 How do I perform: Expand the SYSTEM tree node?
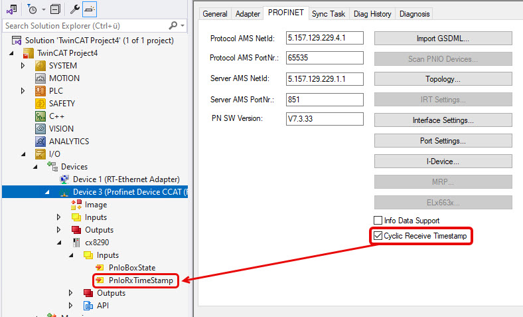click(x=23, y=66)
